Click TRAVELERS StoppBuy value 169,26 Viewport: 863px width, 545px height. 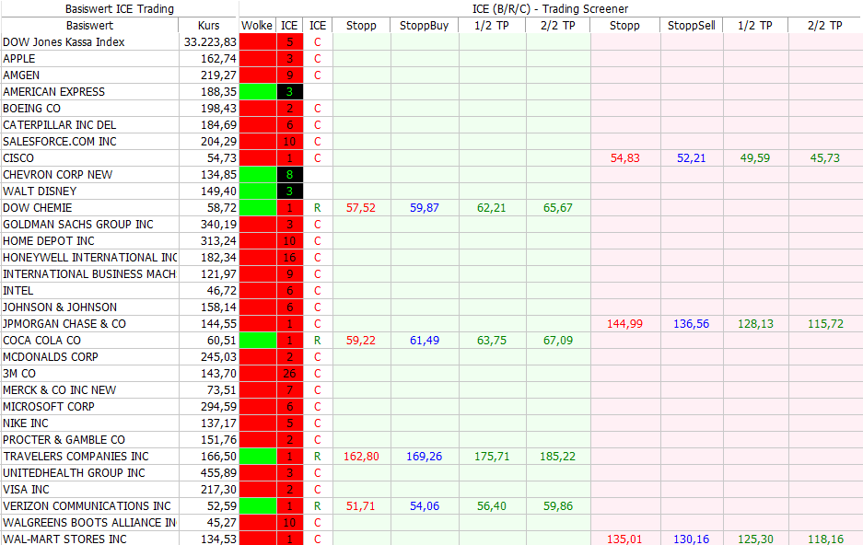coord(425,456)
